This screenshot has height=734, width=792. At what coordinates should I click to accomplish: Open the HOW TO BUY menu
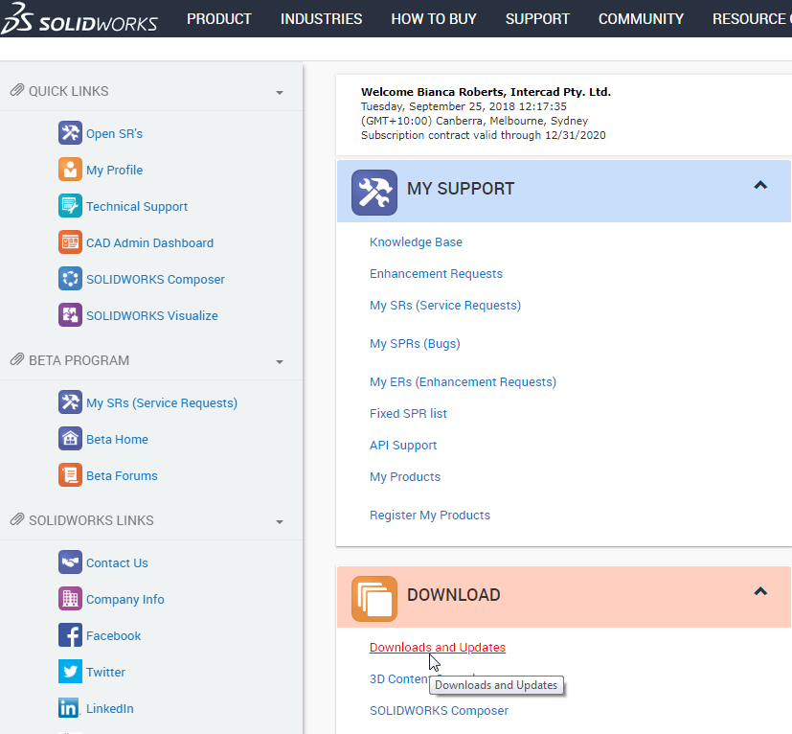point(434,19)
